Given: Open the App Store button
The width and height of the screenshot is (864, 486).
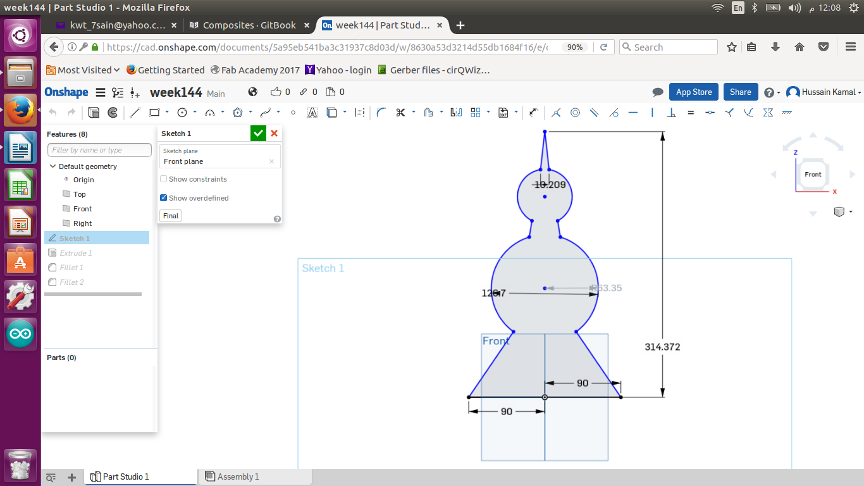Looking at the screenshot, I should click(x=694, y=92).
